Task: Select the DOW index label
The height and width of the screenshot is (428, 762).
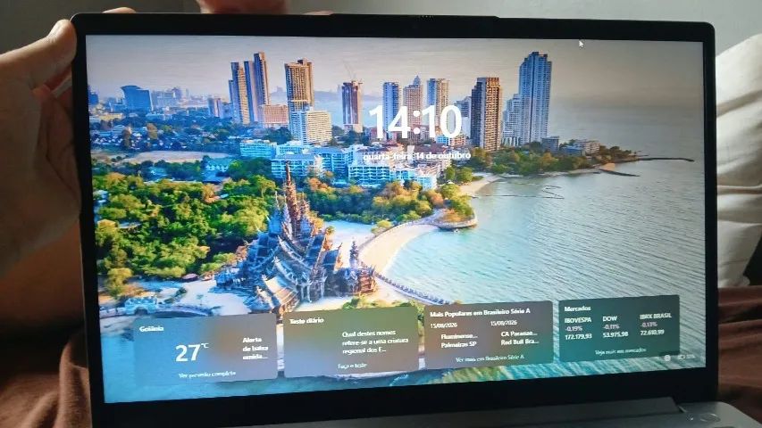Action: coord(609,318)
